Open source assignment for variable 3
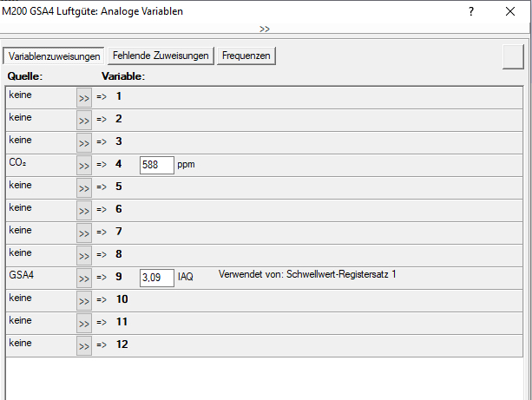This screenshot has height=400, width=532. pyautogui.click(x=84, y=142)
